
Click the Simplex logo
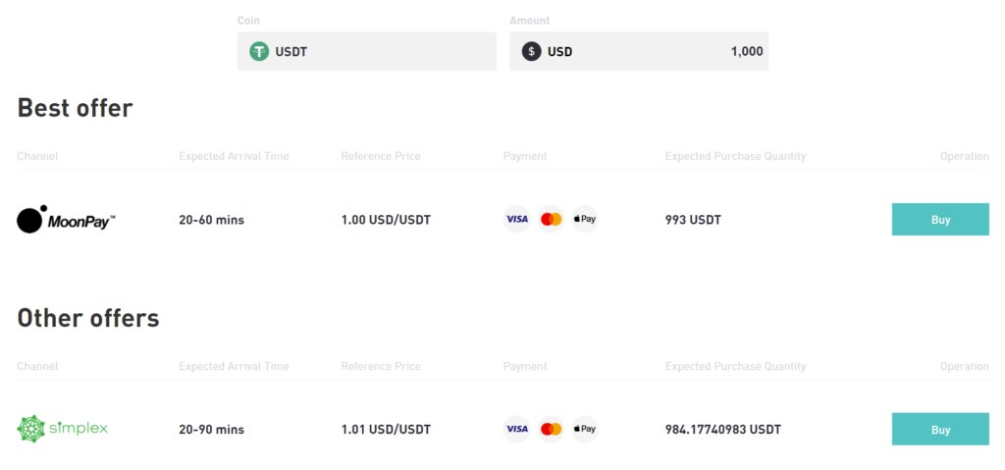(62, 429)
